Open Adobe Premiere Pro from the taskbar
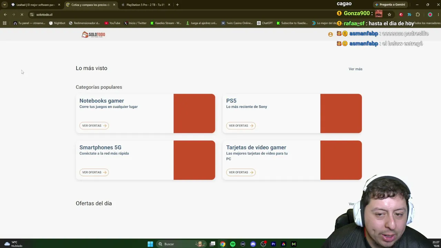 click(x=273, y=244)
